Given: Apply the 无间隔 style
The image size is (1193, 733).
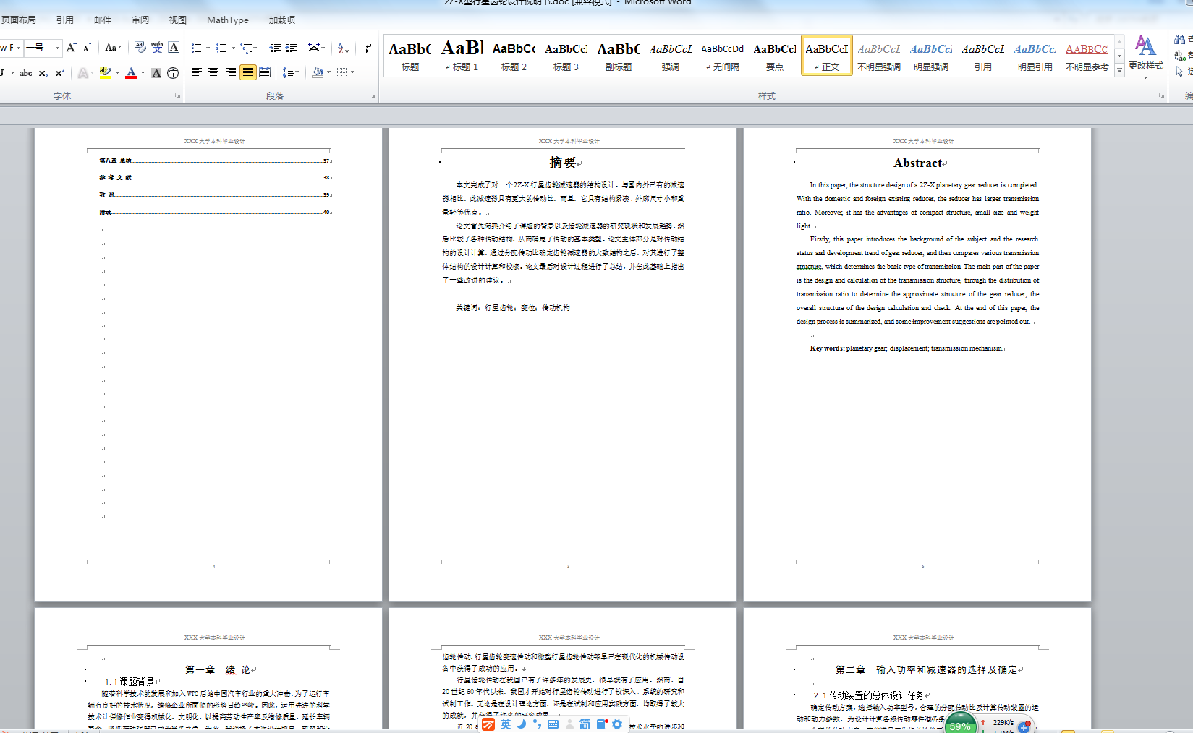Looking at the screenshot, I should [723, 55].
